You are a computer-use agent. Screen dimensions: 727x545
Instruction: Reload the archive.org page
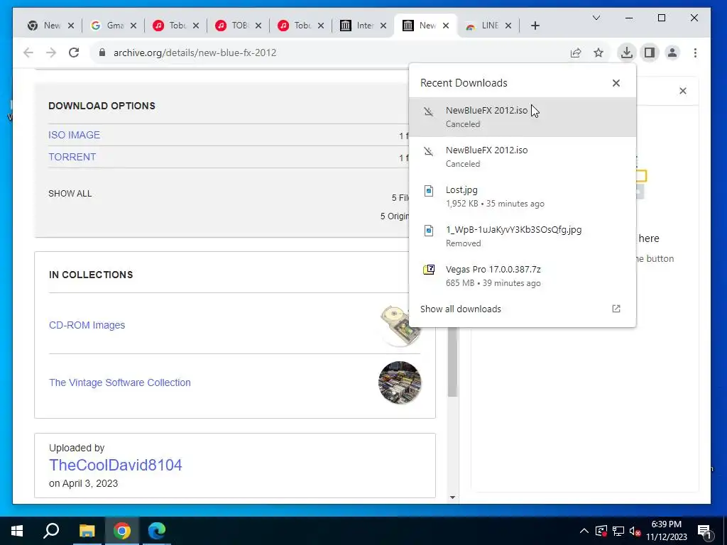coord(74,53)
